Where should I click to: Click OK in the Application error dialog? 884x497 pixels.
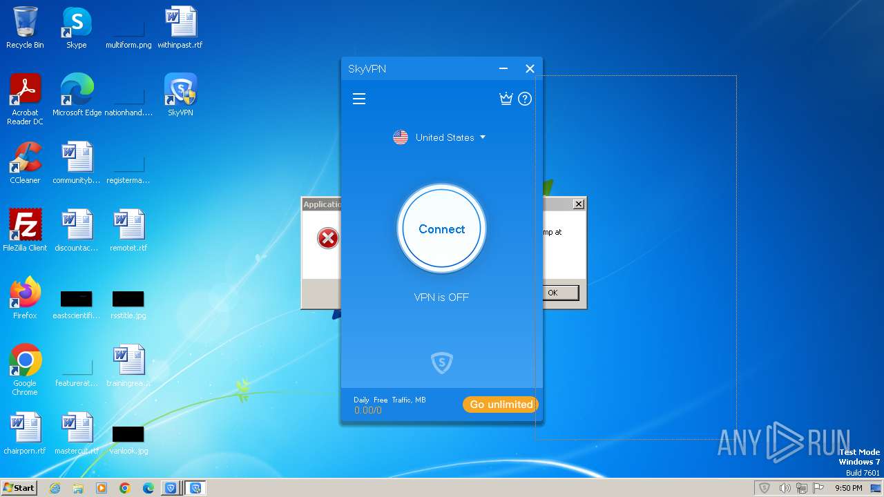[x=559, y=293]
